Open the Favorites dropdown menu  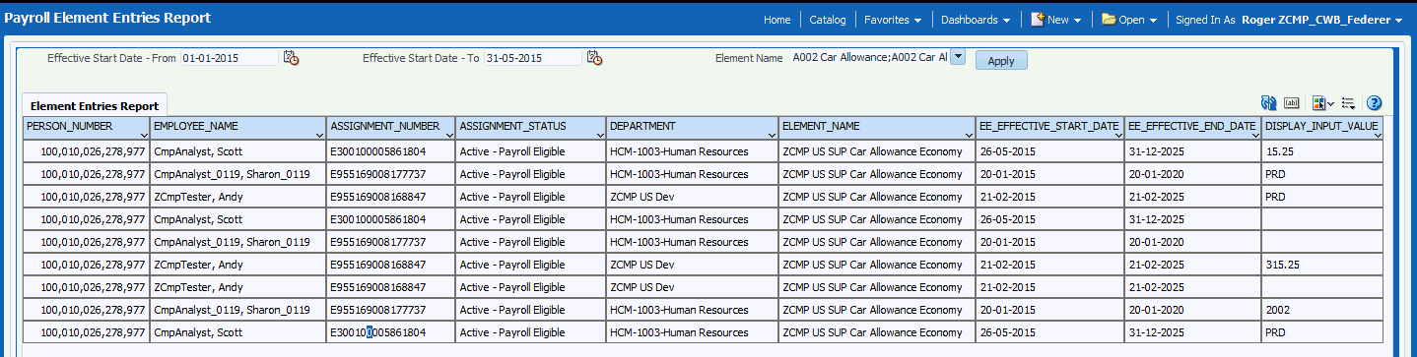click(x=893, y=20)
